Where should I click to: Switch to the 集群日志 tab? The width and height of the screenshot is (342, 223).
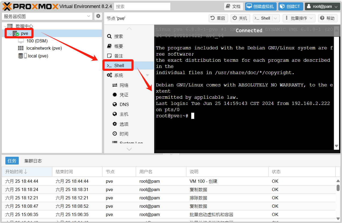33,161
